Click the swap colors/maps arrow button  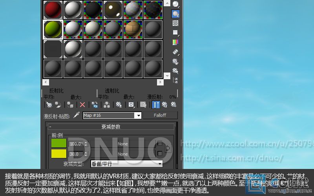[x=168, y=148]
